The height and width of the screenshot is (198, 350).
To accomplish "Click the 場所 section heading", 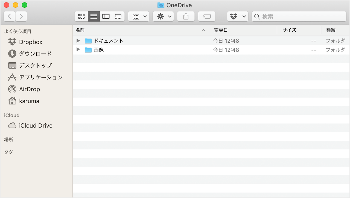I will coord(9,140).
